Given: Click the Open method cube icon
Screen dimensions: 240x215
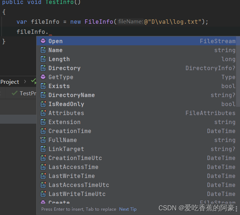Looking at the screenshot, I should pyautogui.click(x=43, y=41).
